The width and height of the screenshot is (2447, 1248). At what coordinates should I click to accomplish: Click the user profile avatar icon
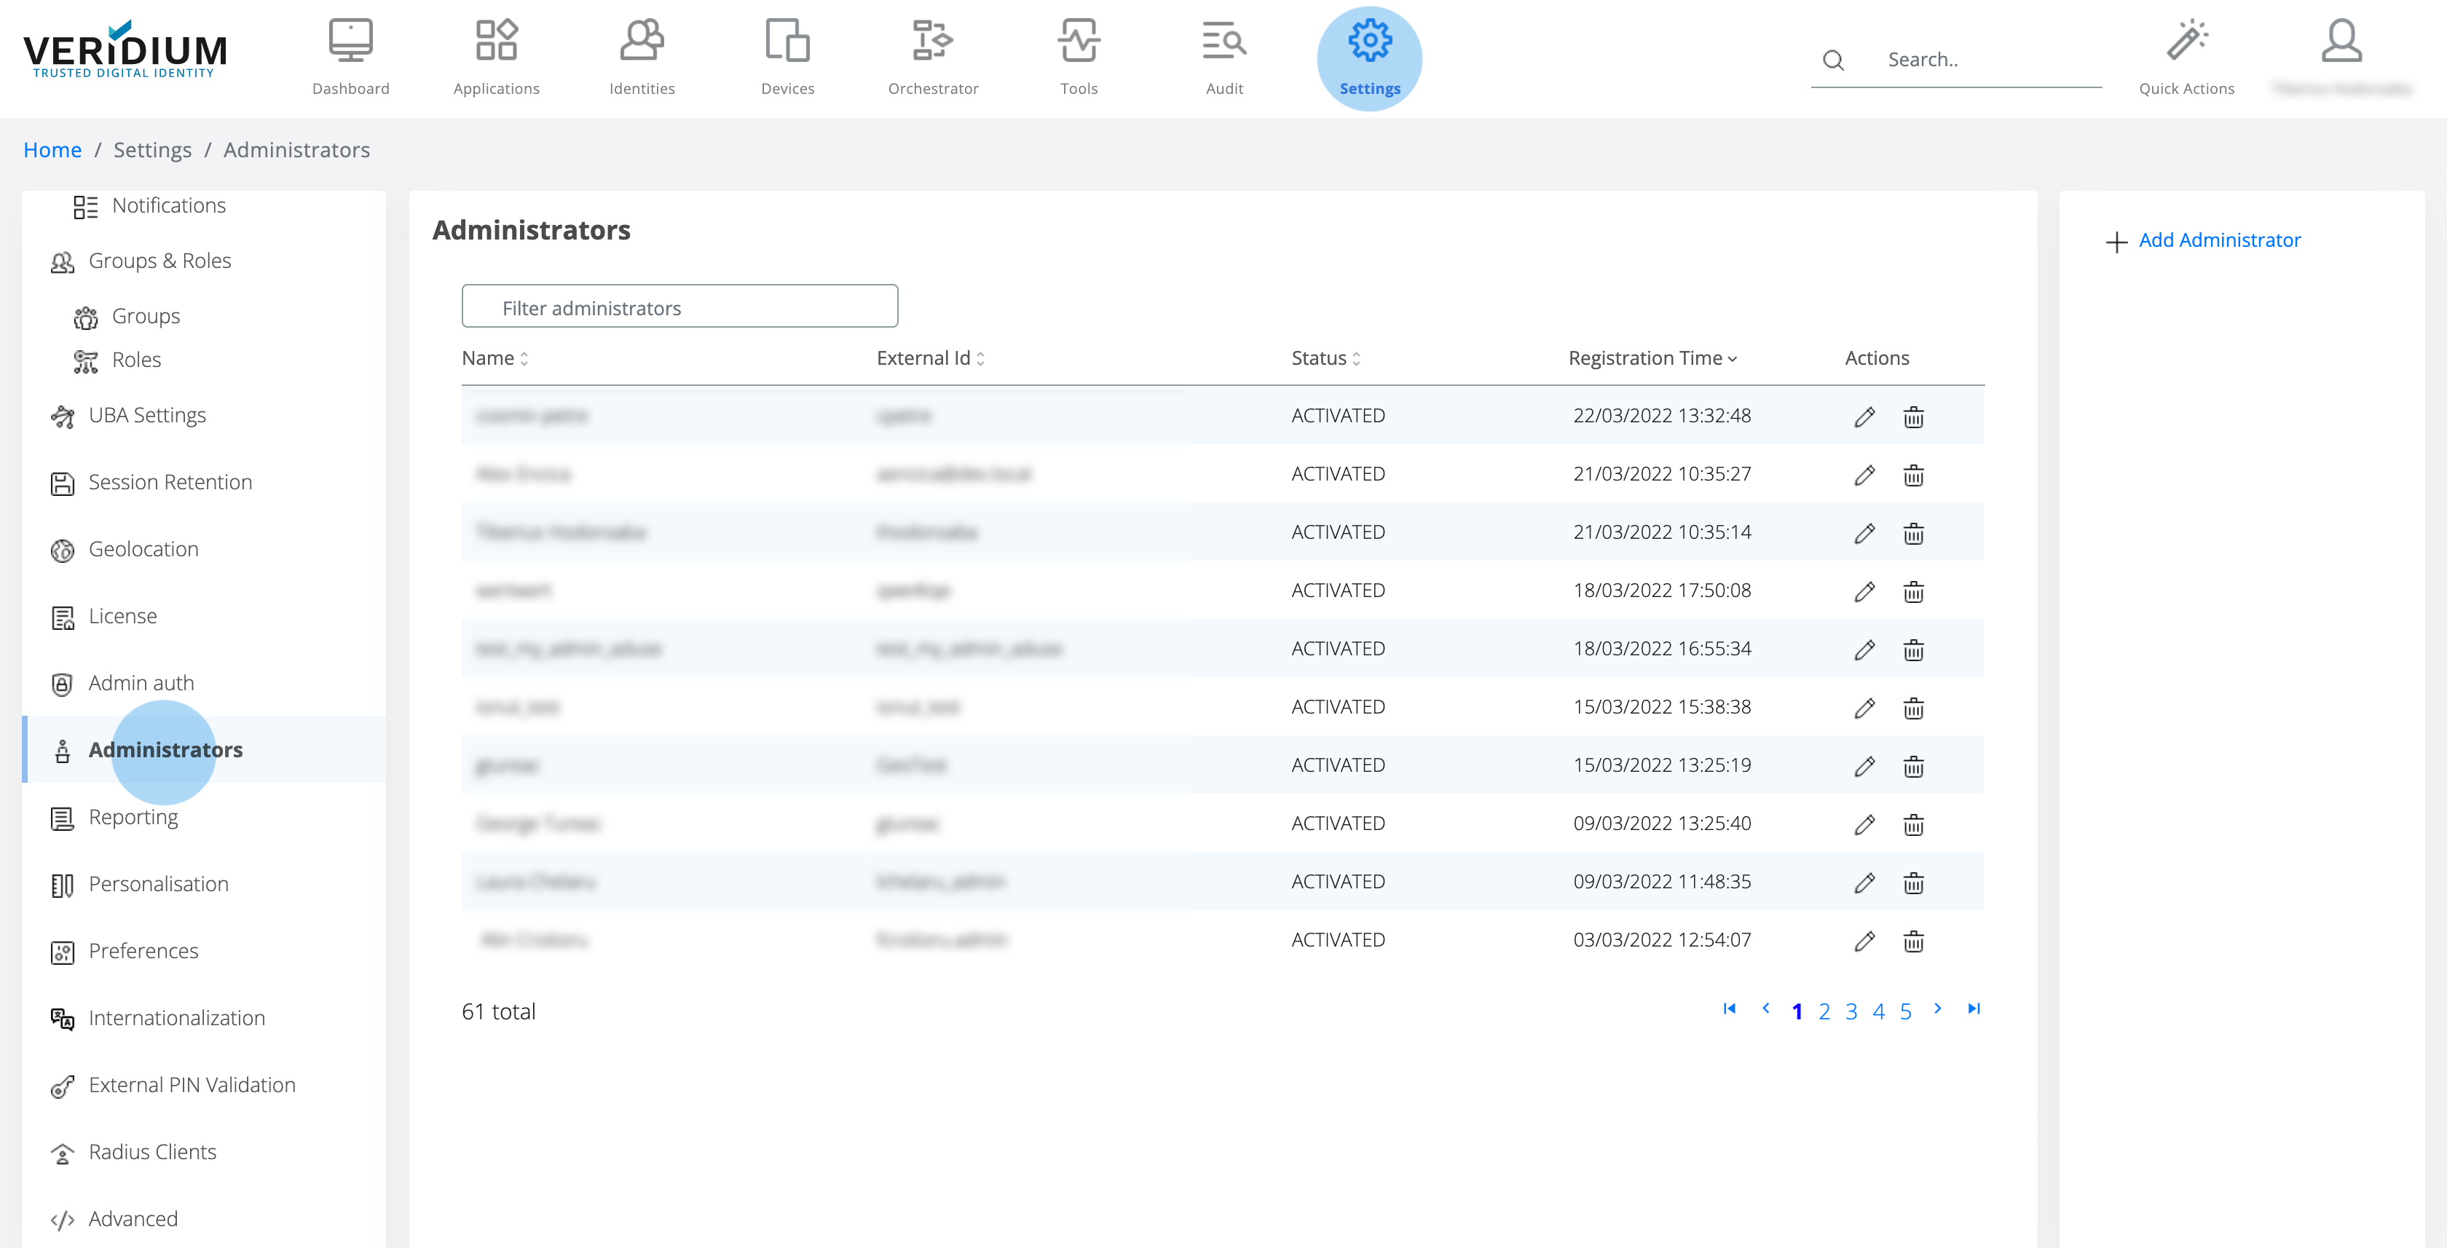[2341, 41]
